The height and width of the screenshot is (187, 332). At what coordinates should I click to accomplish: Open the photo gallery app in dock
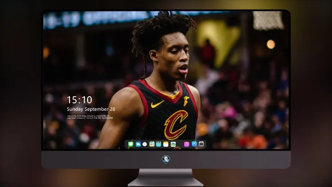coord(173,144)
